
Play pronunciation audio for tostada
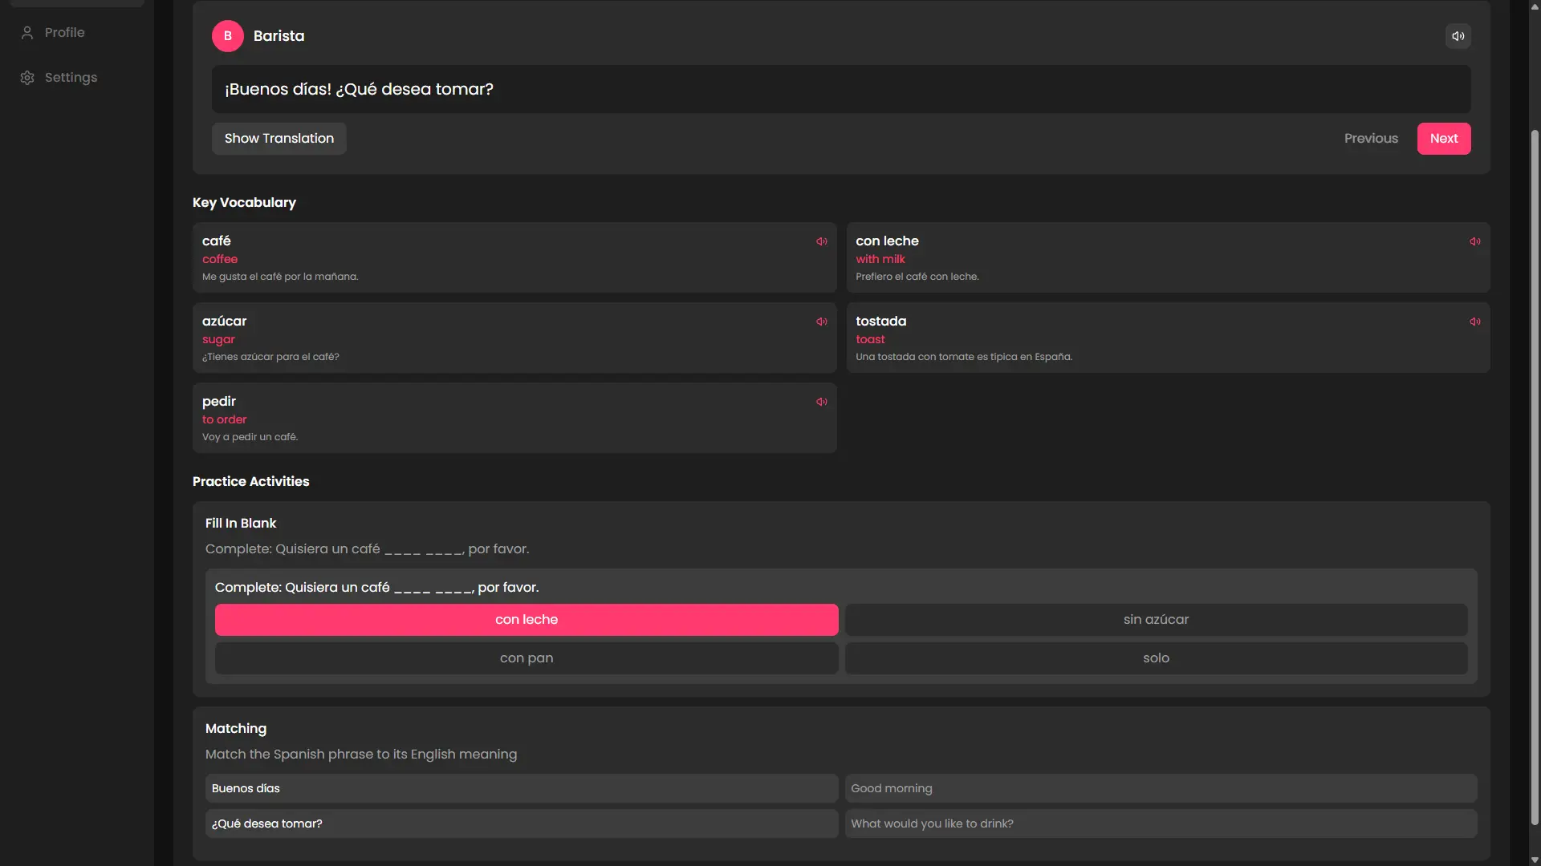click(x=1474, y=322)
